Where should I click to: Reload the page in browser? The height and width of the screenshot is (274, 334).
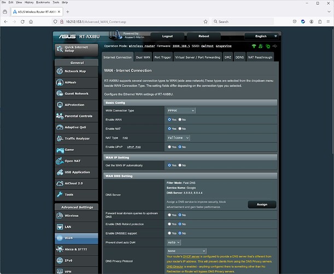[22, 22]
